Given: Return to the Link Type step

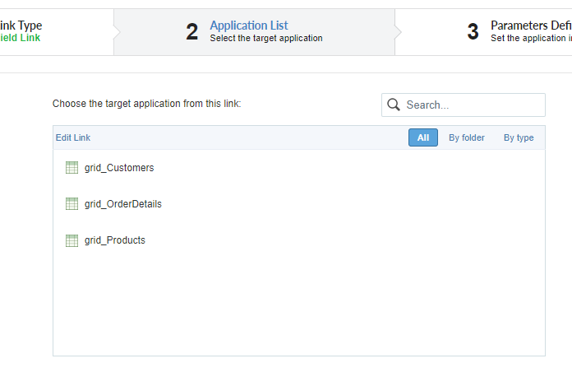Looking at the screenshot, I should (21, 26).
